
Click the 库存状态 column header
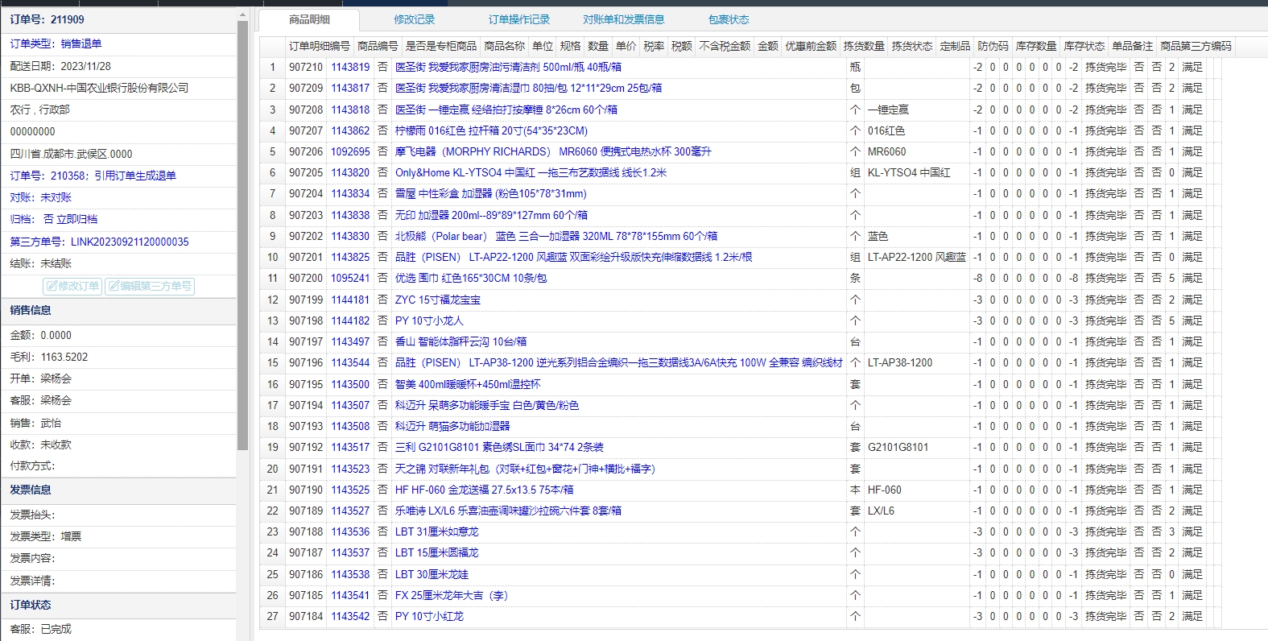pos(1084,46)
